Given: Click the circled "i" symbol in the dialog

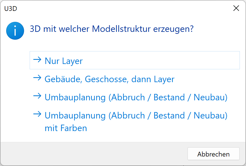Looking at the screenshot, I should point(15,31).
